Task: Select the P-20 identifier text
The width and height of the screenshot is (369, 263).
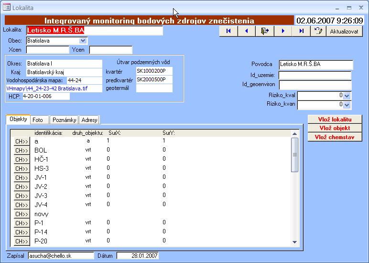Action: 41,241
